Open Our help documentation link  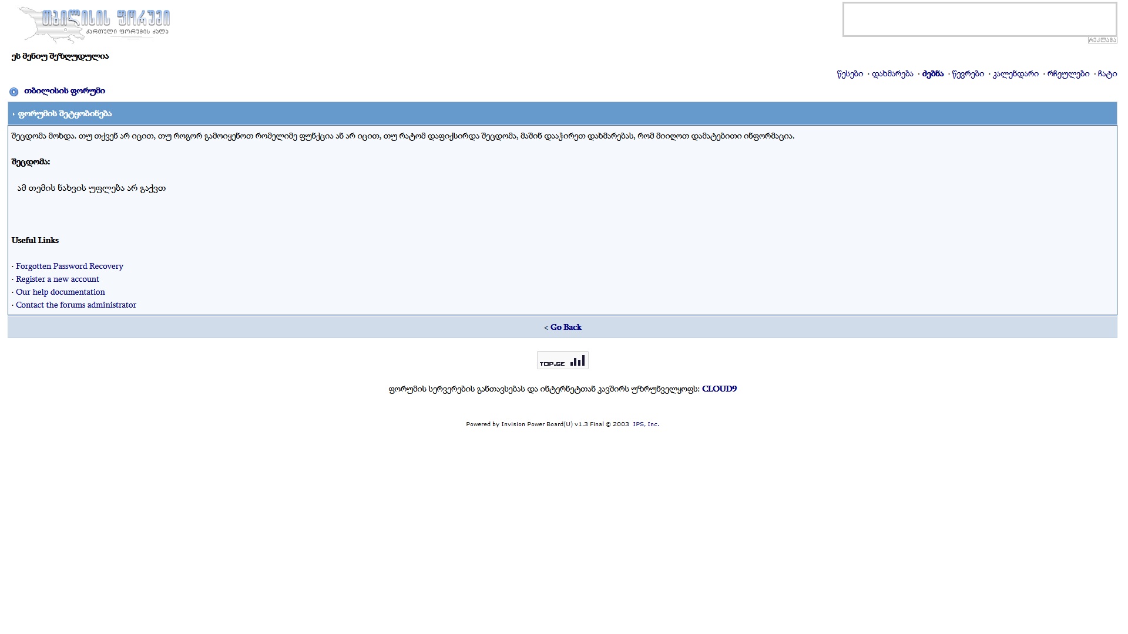pos(61,292)
